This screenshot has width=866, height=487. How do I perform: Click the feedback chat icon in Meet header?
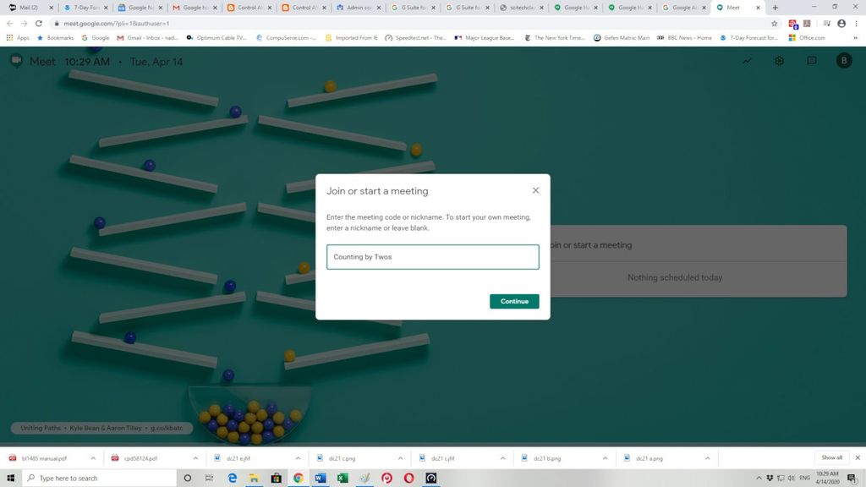click(811, 60)
